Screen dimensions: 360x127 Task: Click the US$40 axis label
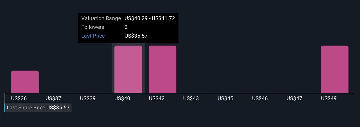(122, 98)
